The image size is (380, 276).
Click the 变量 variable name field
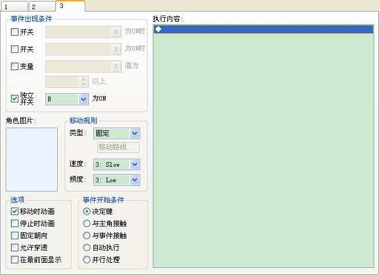click(78, 66)
